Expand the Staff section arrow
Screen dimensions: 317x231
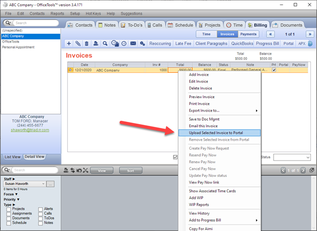point(14,179)
